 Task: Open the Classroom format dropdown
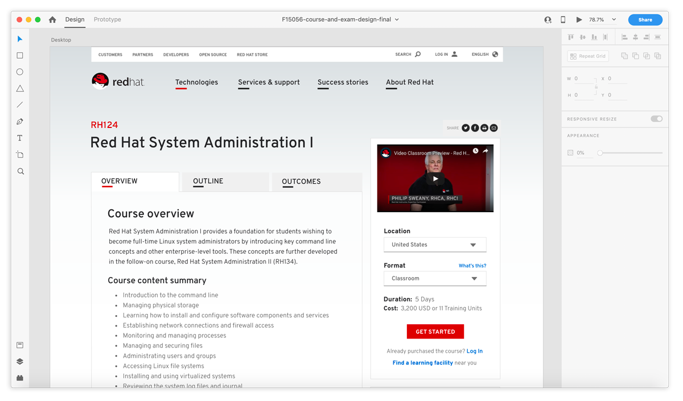point(435,279)
